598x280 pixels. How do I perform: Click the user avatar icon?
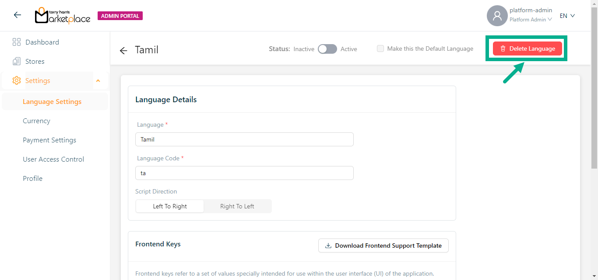[497, 16]
